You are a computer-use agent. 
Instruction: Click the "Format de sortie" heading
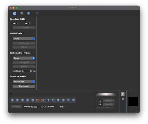tap(18, 77)
